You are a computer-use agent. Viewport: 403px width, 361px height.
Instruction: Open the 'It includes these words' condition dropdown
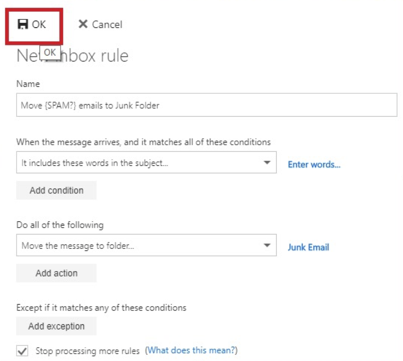140,163
